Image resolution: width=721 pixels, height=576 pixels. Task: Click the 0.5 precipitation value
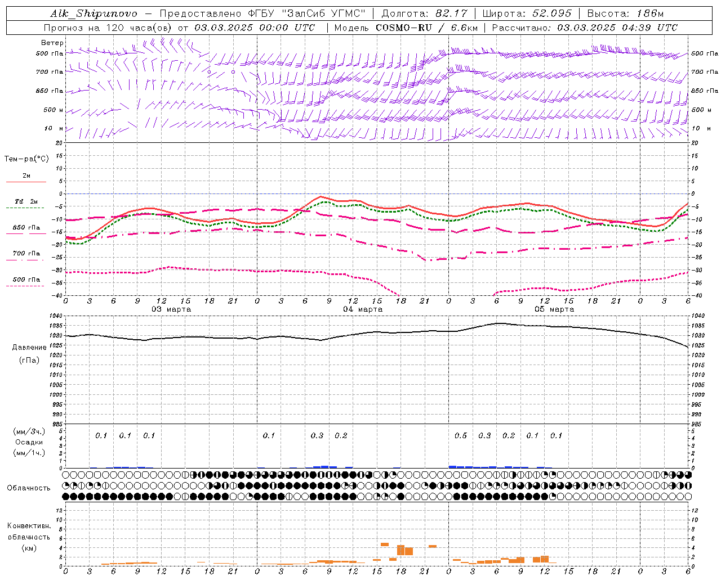[461, 435]
